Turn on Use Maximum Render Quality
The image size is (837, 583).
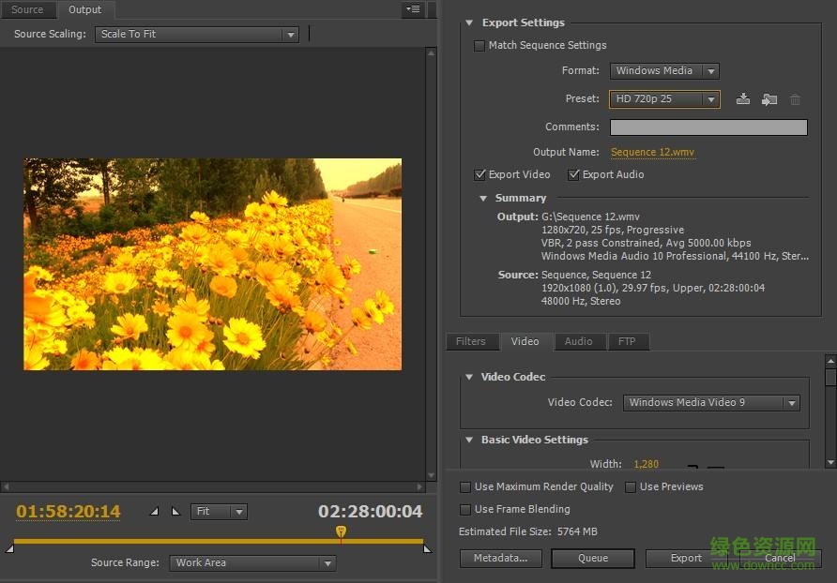(465, 487)
